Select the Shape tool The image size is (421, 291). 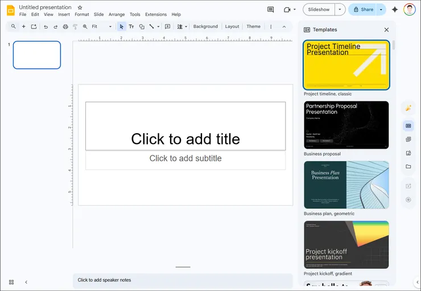point(142,27)
